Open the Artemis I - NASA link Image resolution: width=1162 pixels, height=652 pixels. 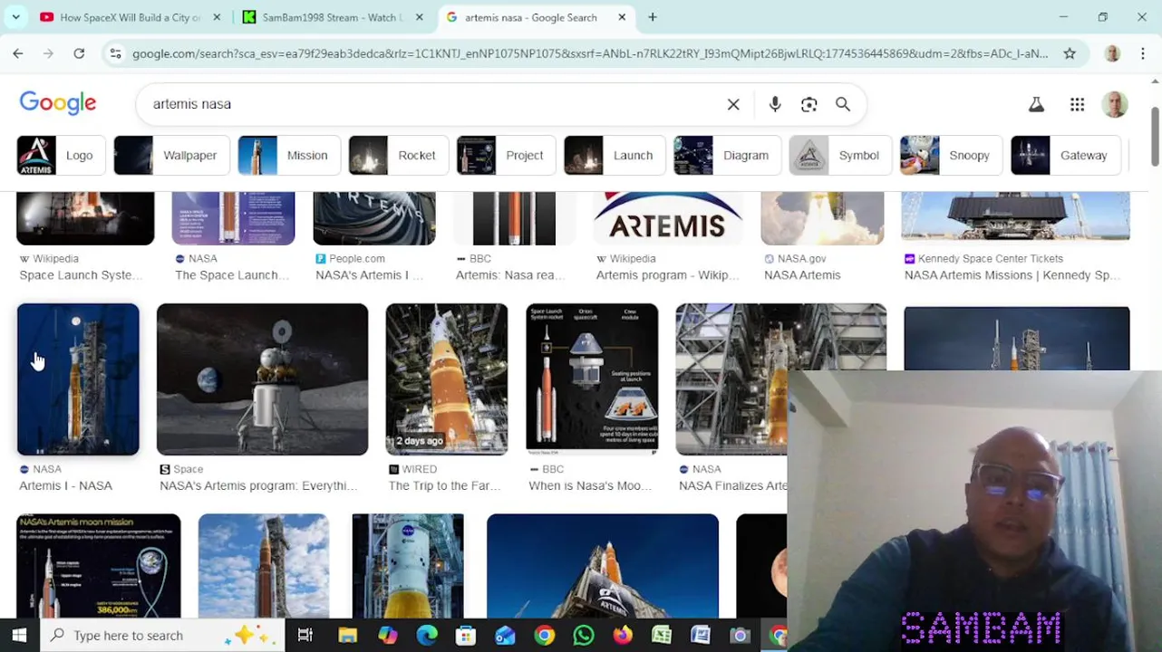pyautogui.click(x=65, y=485)
